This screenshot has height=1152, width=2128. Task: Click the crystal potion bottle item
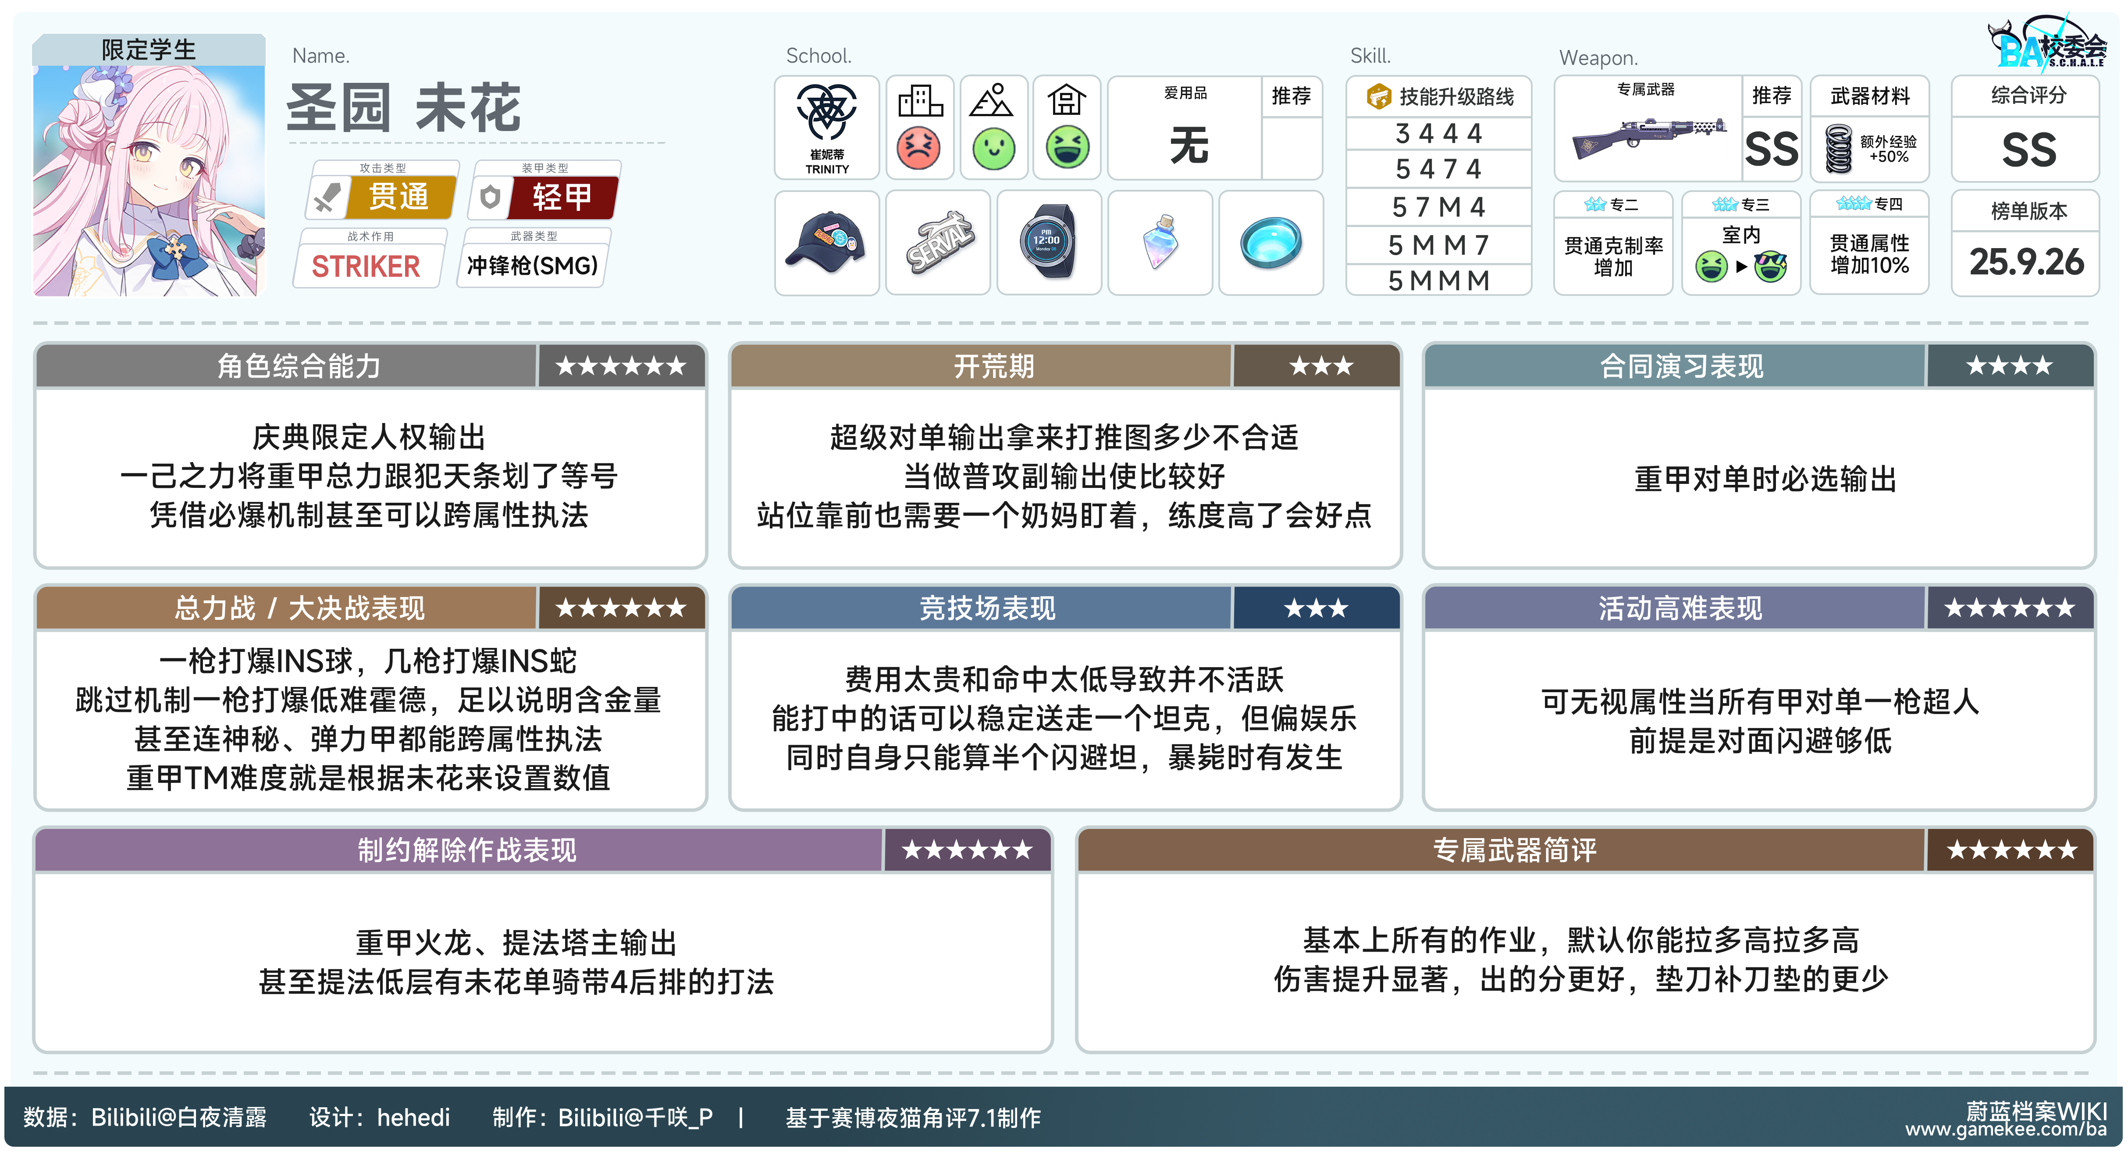(x=1160, y=242)
